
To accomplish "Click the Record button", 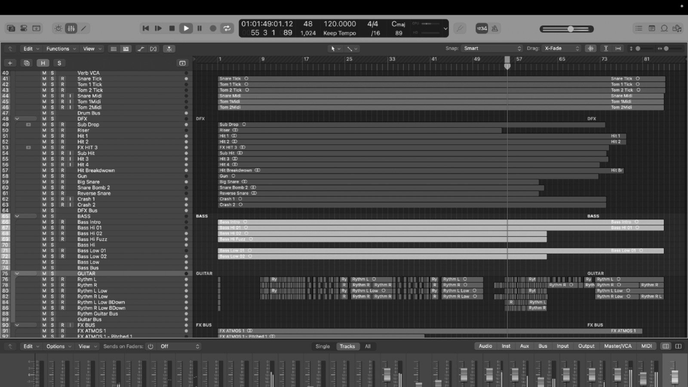I will click(x=213, y=28).
